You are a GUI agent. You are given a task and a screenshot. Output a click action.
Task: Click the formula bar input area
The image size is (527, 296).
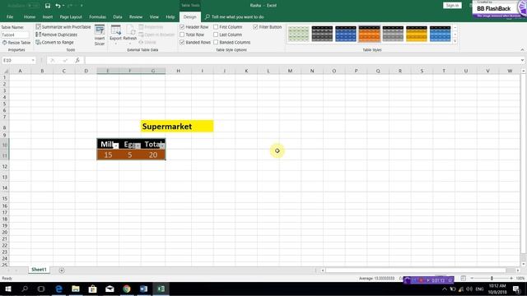coord(302,60)
